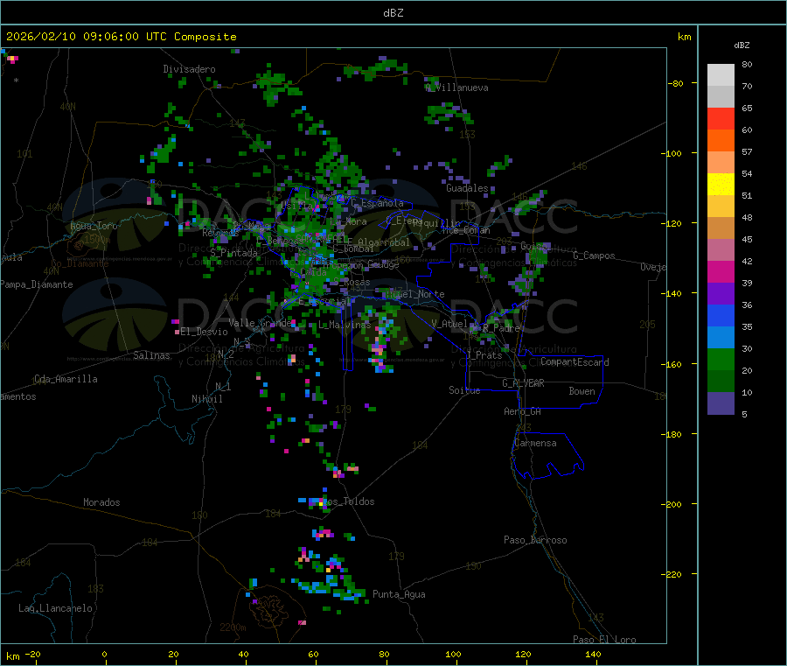
Task: Click the 'J_Prats' label
Action: tap(484, 355)
